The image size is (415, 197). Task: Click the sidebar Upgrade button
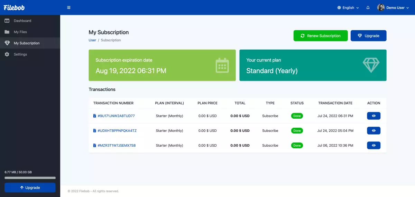(30, 187)
